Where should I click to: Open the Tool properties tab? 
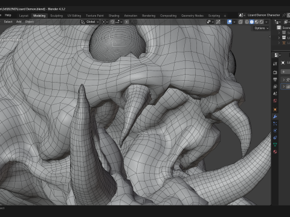click(x=275, y=64)
